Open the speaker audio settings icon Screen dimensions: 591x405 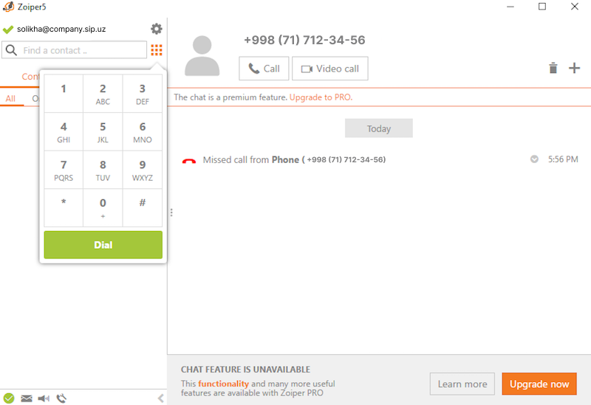click(x=44, y=398)
